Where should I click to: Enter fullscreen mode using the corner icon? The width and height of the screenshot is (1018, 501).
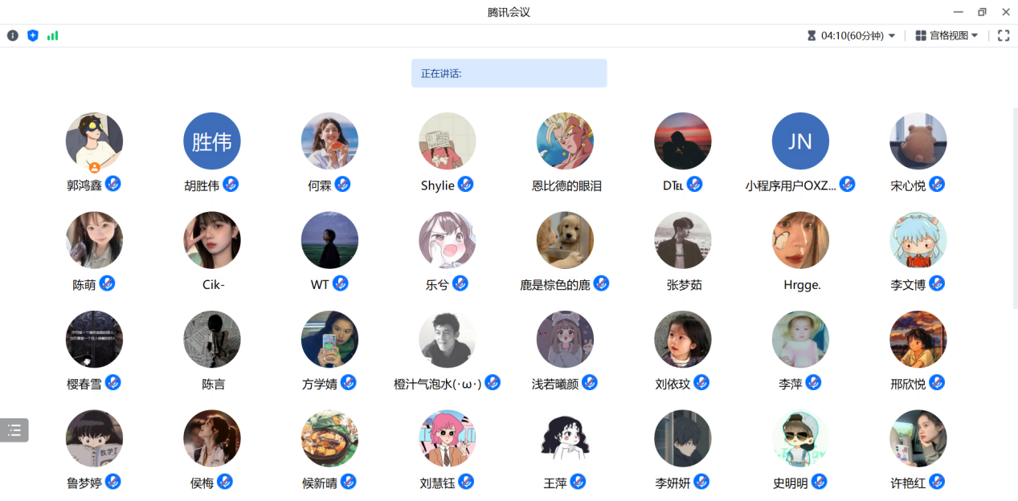pos(1004,35)
